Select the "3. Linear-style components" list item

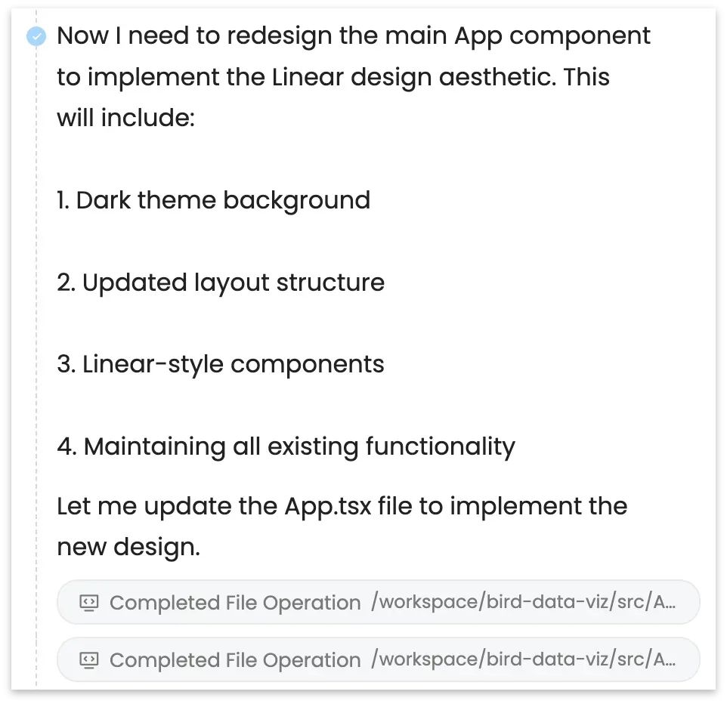(x=221, y=365)
